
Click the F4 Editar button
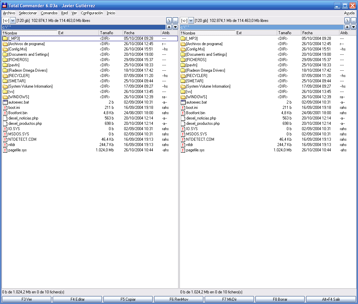77,299
